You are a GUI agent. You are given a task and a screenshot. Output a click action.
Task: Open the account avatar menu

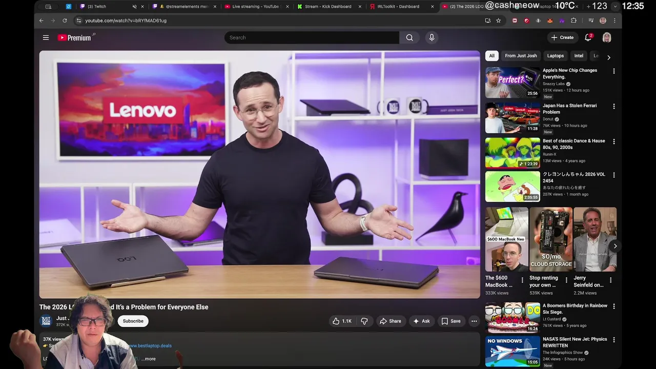click(x=607, y=37)
